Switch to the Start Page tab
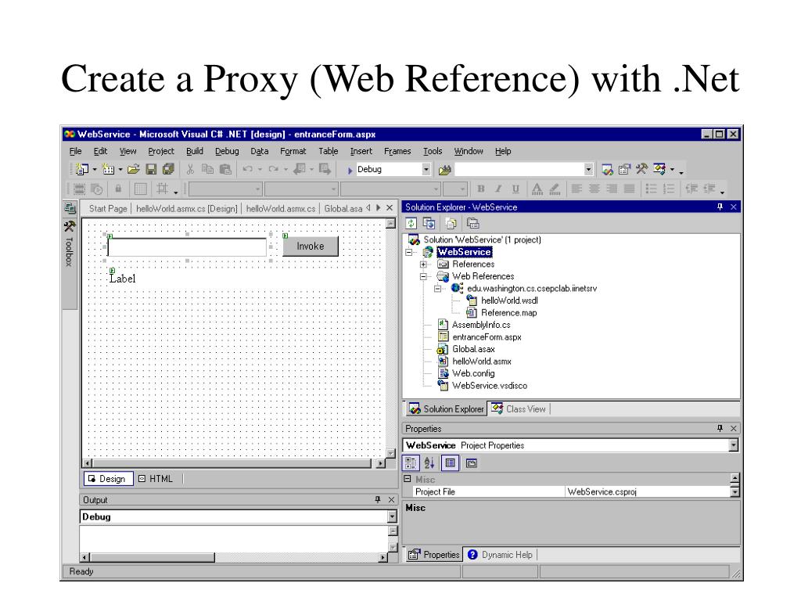 (108, 208)
